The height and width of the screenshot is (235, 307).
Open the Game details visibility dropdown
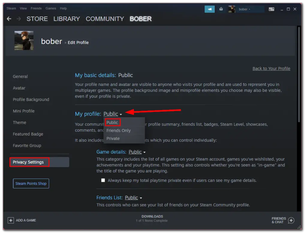[x=137, y=152]
